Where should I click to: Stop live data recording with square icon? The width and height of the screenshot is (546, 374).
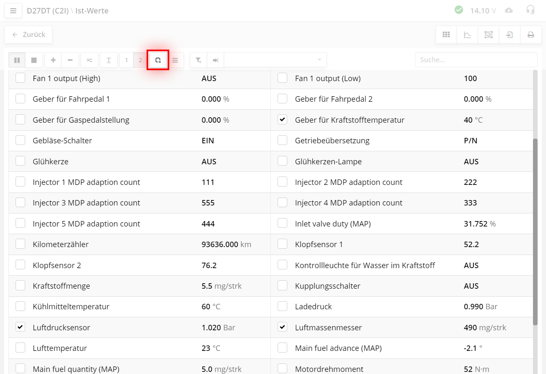(34, 60)
